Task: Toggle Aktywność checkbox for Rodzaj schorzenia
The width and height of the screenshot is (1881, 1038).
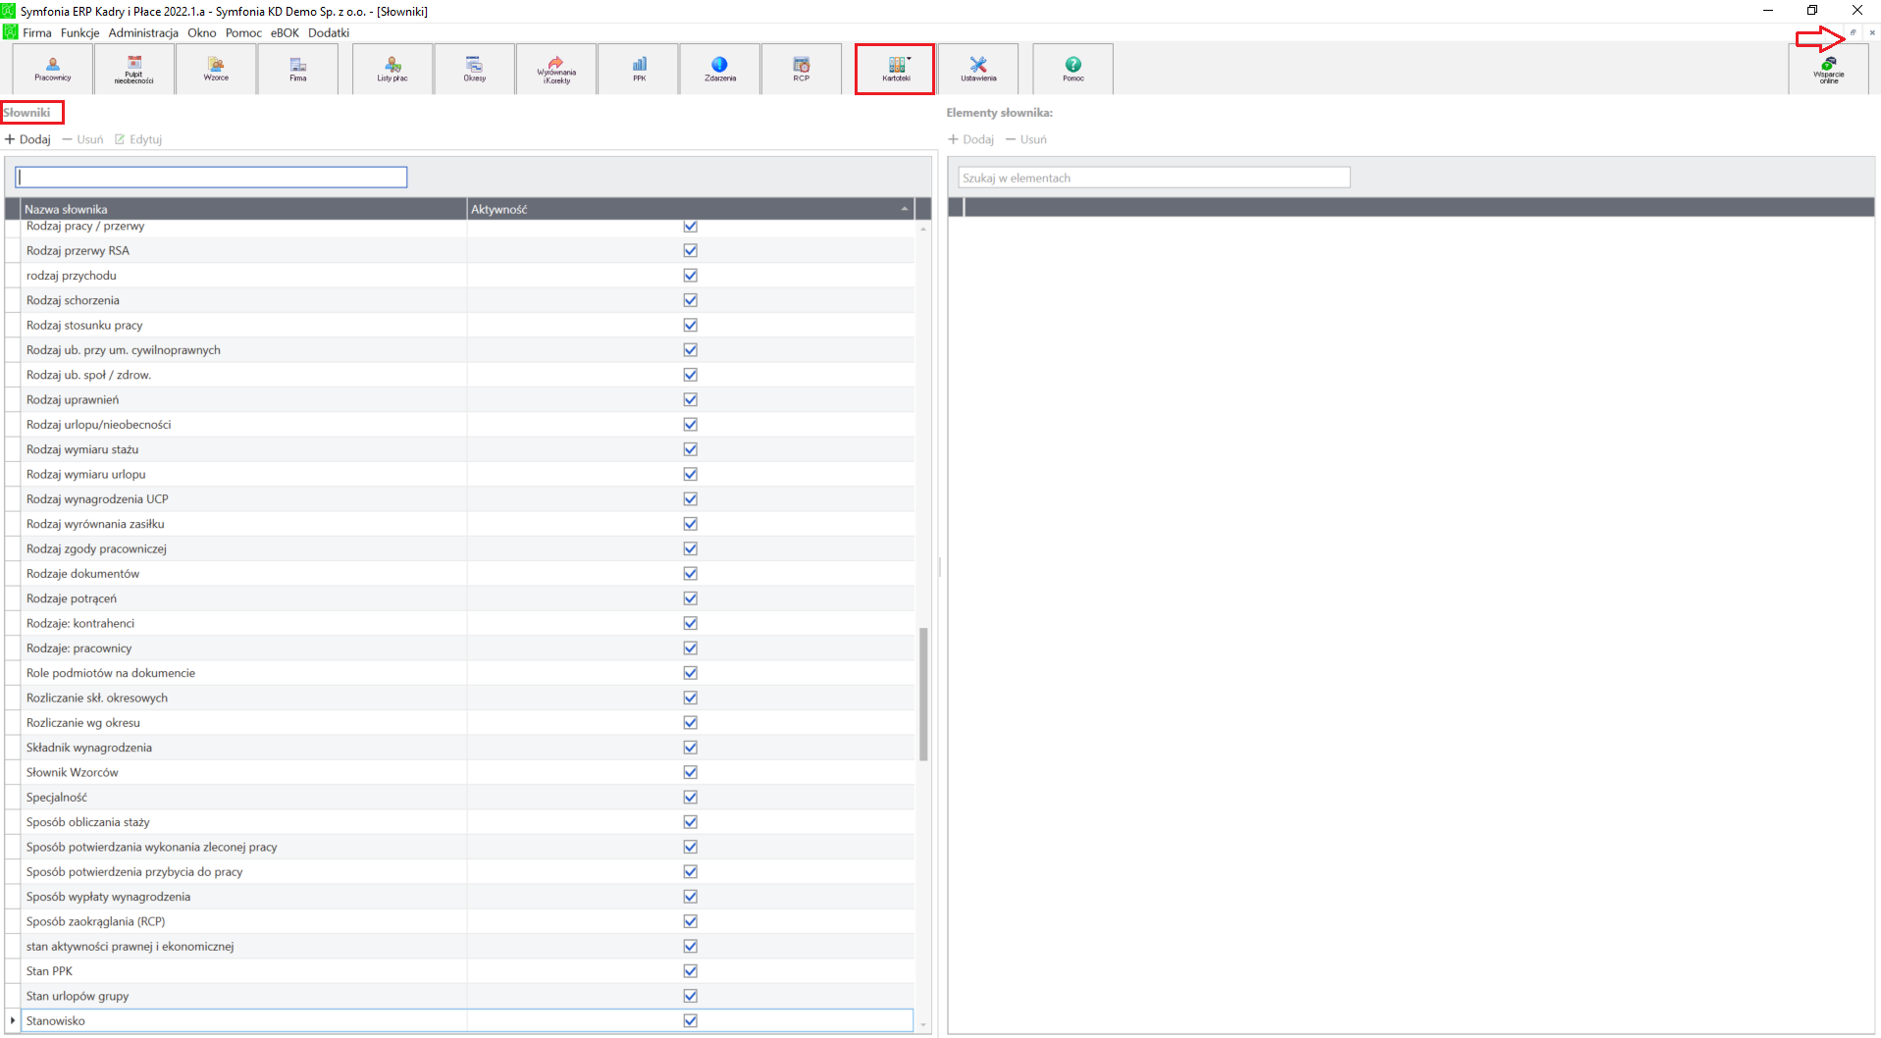Action: click(x=691, y=300)
